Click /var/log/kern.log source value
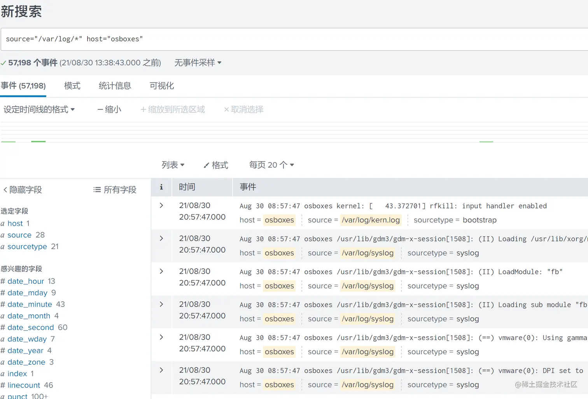The image size is (588, 399). click(371, 220)
